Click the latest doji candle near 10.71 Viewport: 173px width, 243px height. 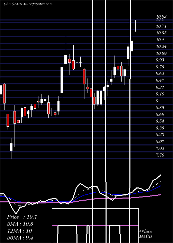click(136, 30)
